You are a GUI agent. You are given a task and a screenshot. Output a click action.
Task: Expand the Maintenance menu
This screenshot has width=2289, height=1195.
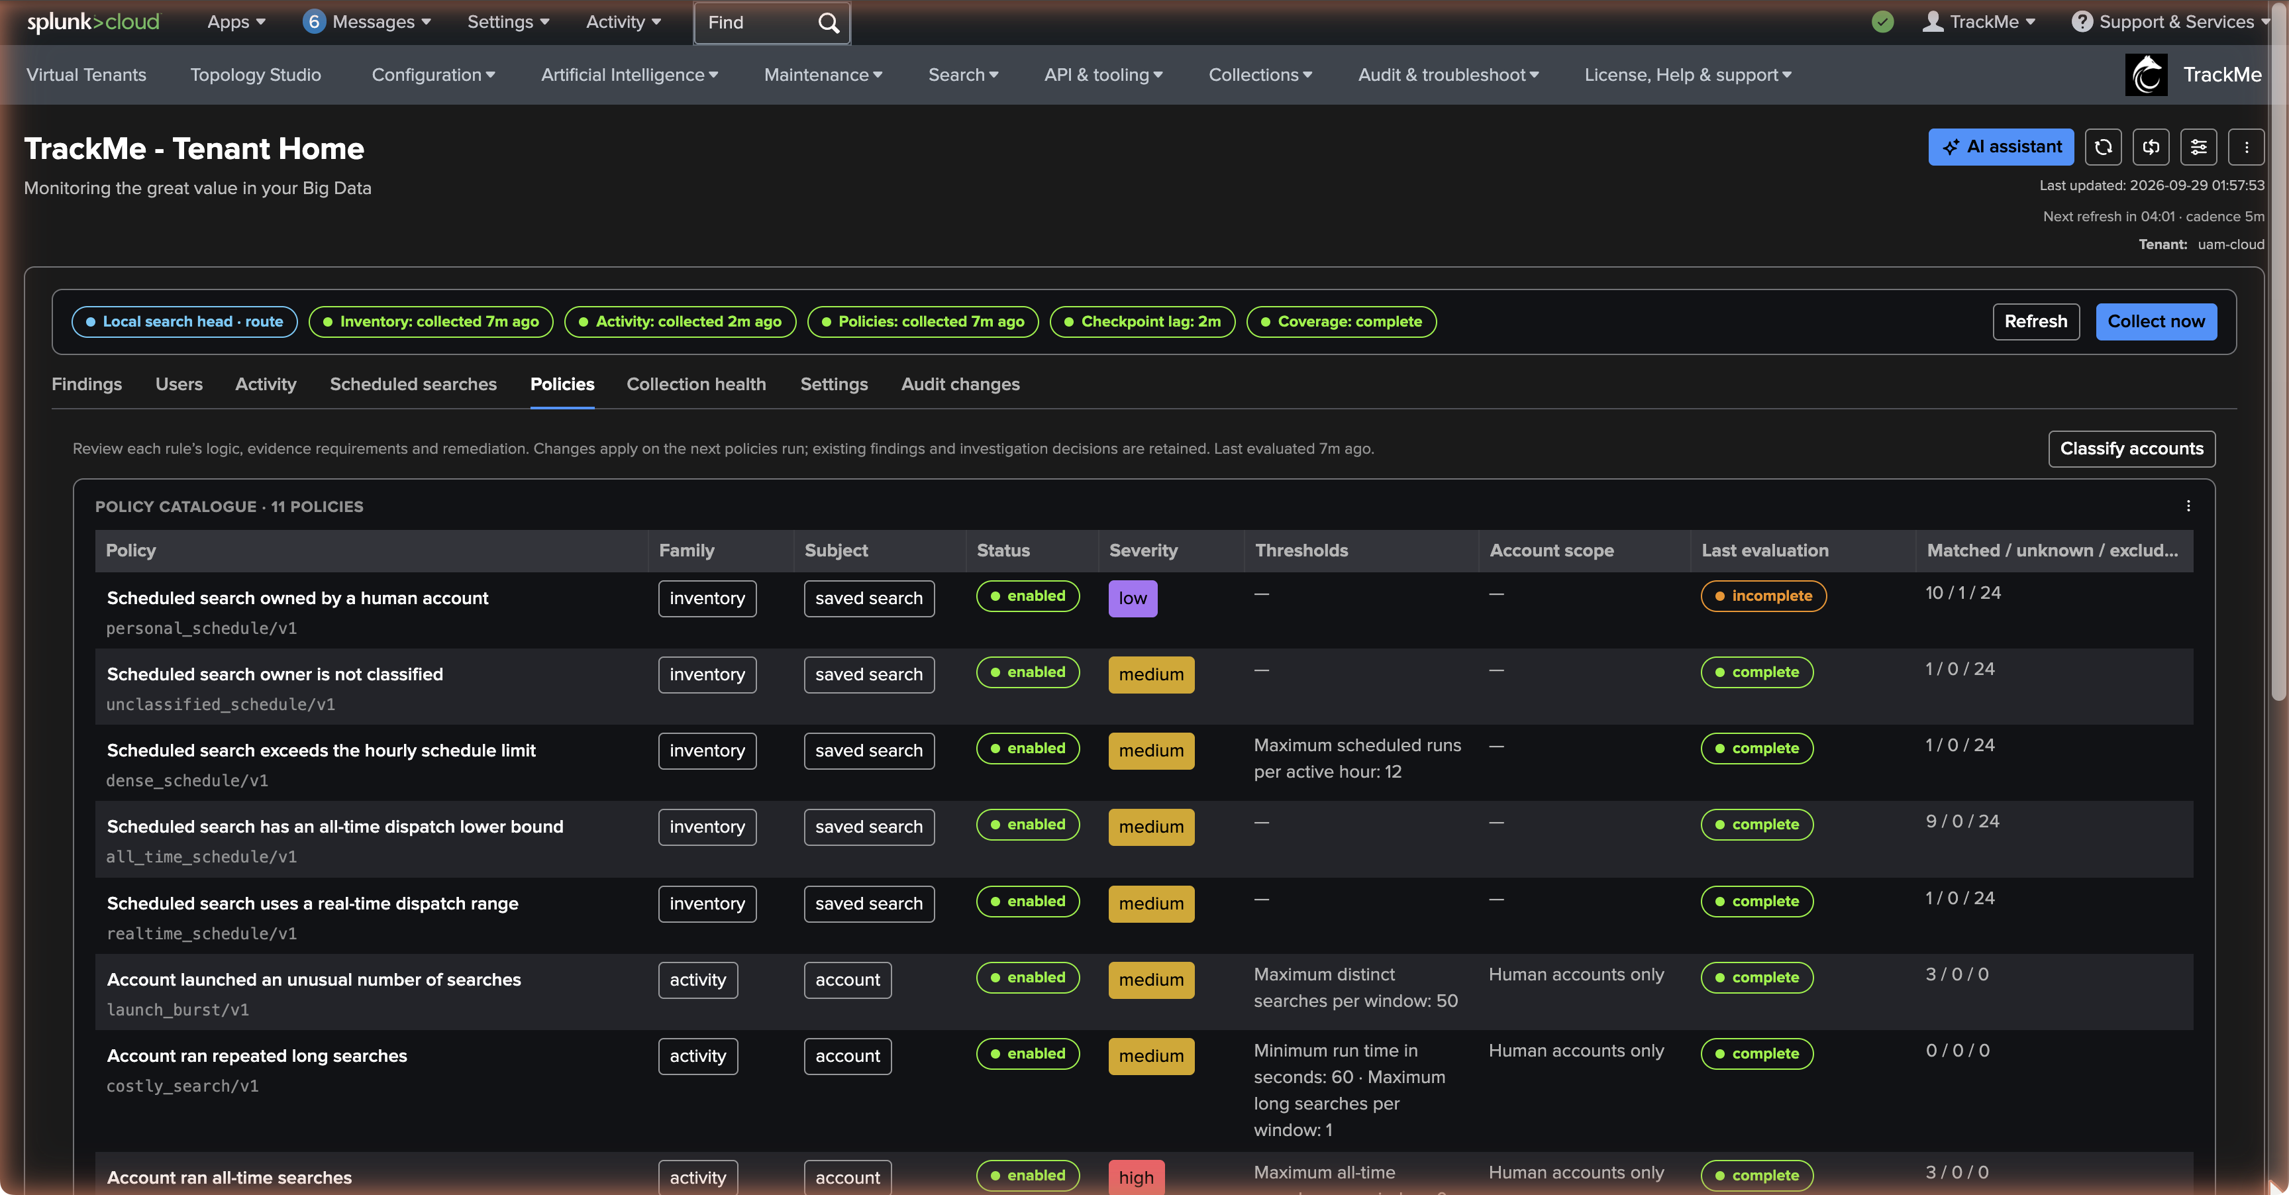[x=823, y=76]
